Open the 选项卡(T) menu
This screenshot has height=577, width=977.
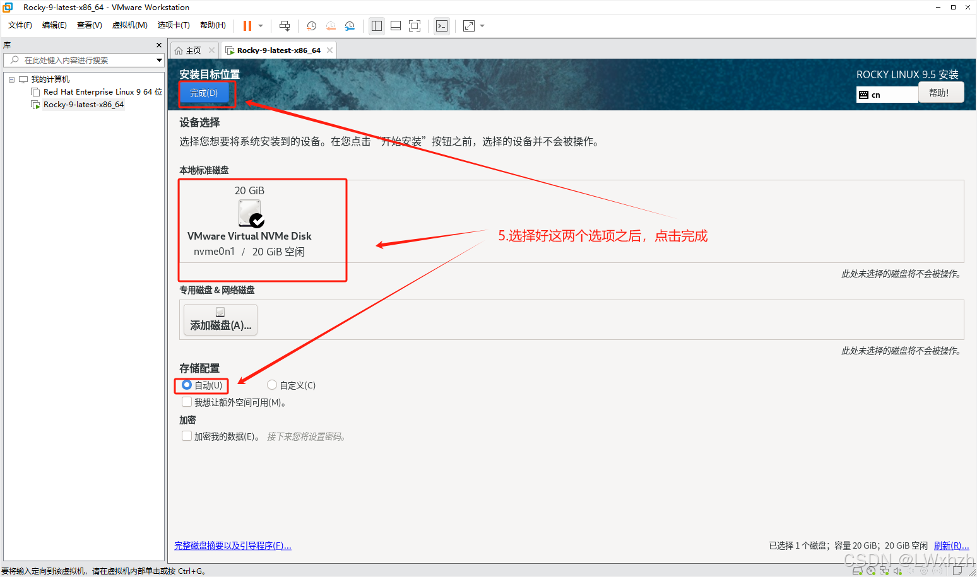174,25
